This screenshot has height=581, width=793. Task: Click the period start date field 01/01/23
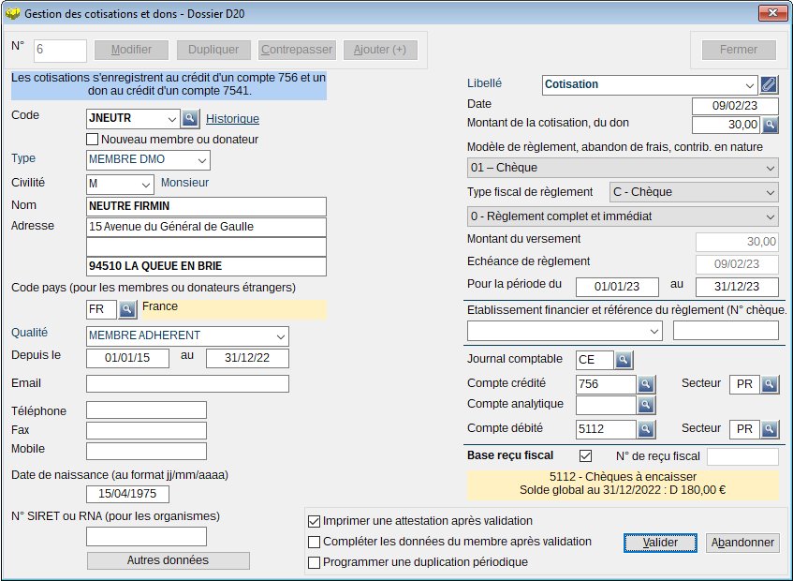[618, 287]
